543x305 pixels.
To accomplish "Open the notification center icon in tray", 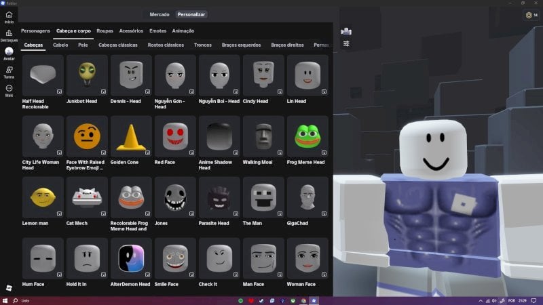I will 534,301.
